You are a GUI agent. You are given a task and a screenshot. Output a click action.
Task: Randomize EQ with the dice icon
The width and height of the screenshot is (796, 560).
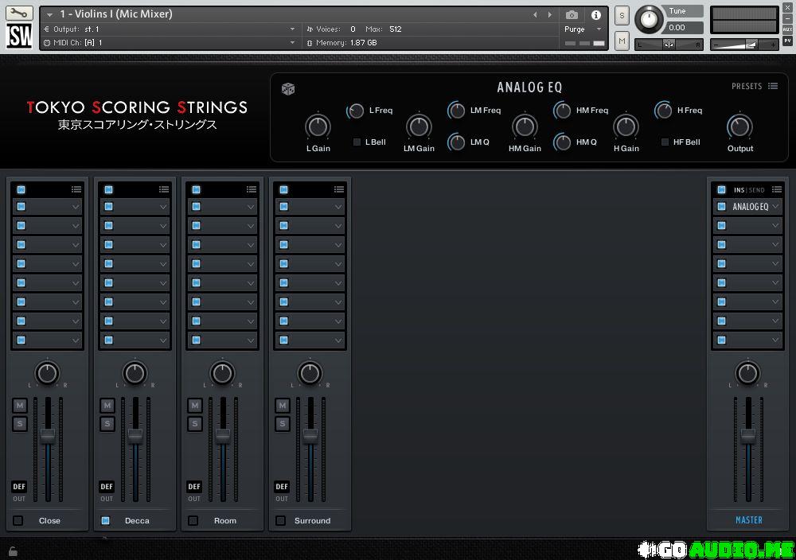288,89
